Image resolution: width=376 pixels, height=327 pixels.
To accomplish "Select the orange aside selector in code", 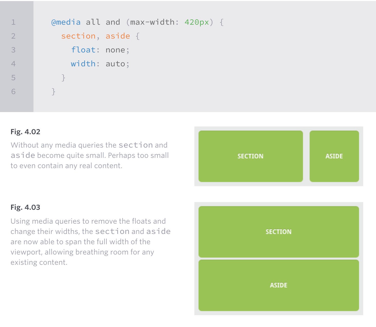I will pos(118,36).
